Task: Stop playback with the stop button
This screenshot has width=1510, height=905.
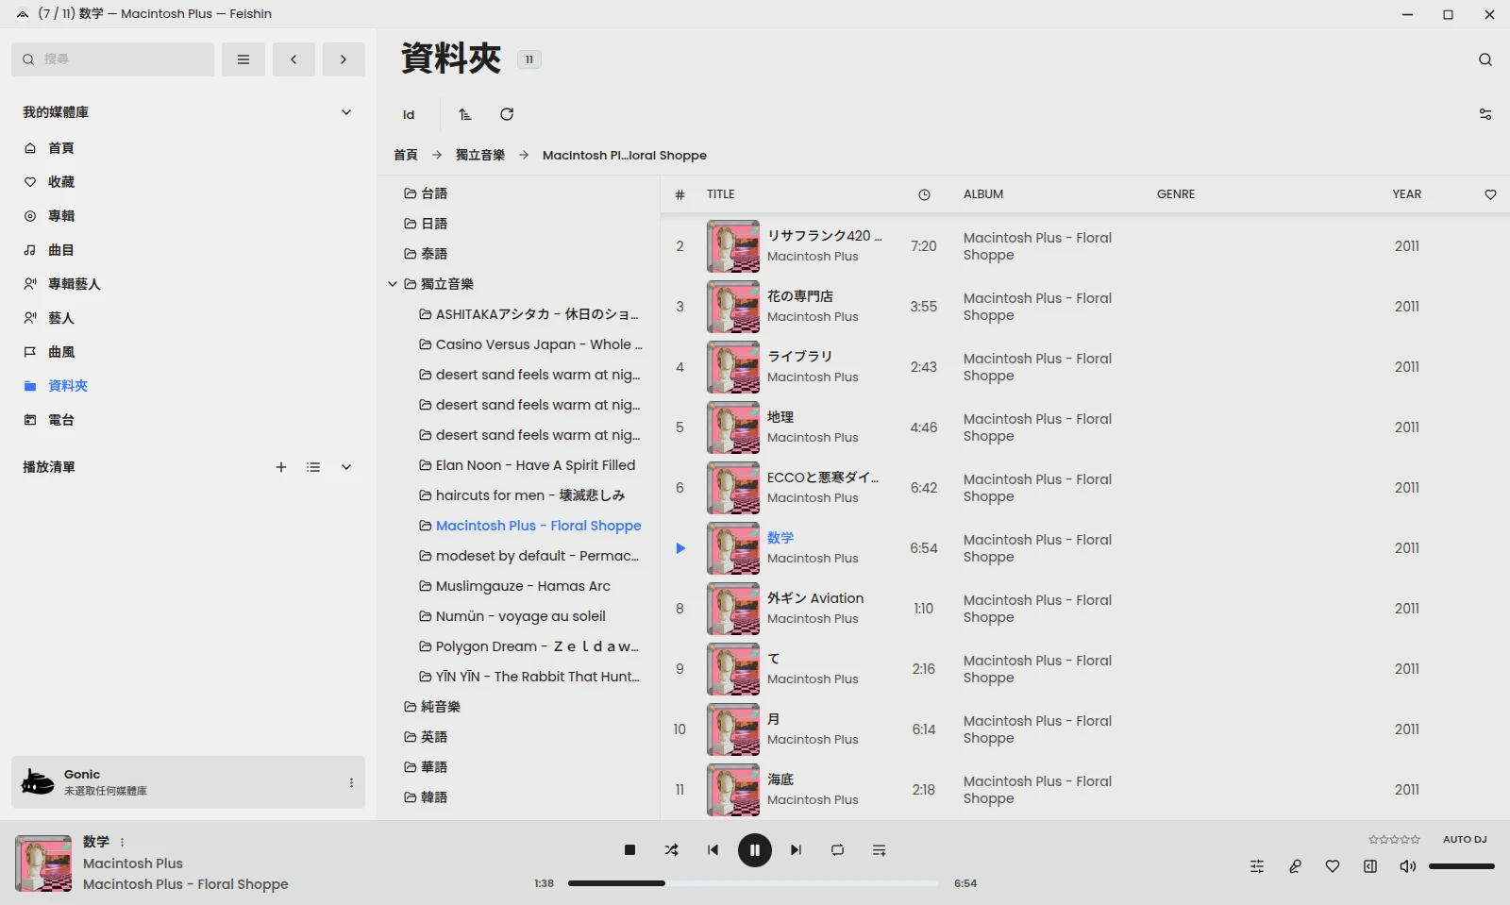Action: coord(629,850)
